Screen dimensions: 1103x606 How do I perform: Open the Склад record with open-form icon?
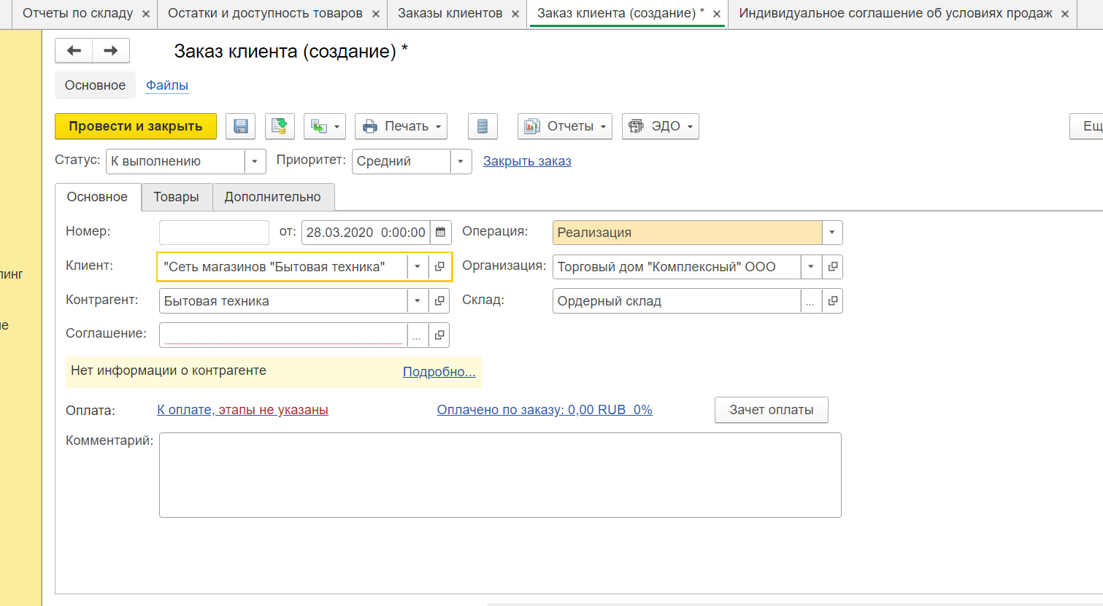(x=832, y=301)
